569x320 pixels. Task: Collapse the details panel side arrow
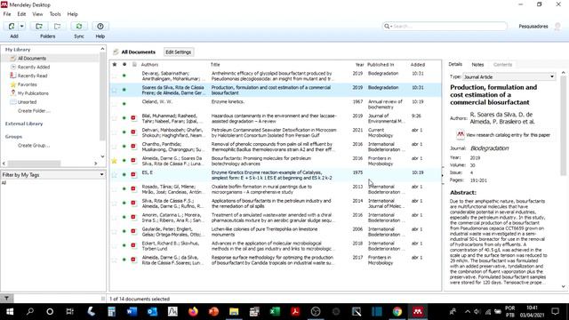point(443,176)
